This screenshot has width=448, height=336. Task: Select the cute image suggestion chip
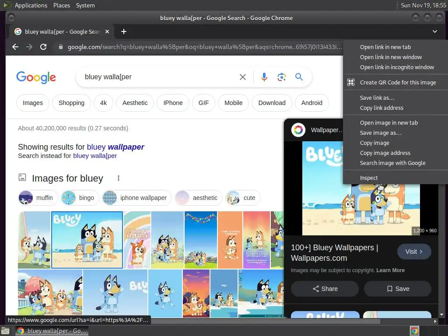point(242,198)
